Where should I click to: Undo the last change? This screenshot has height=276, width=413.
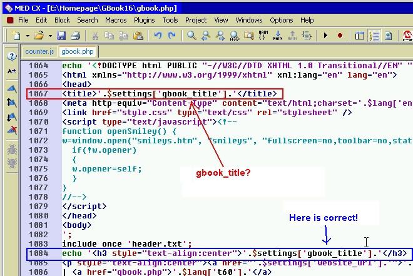click(158, 35)
